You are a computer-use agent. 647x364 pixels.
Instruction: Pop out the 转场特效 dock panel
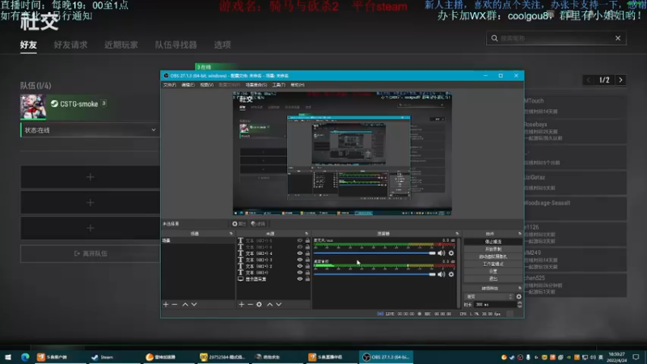point(519,288)
